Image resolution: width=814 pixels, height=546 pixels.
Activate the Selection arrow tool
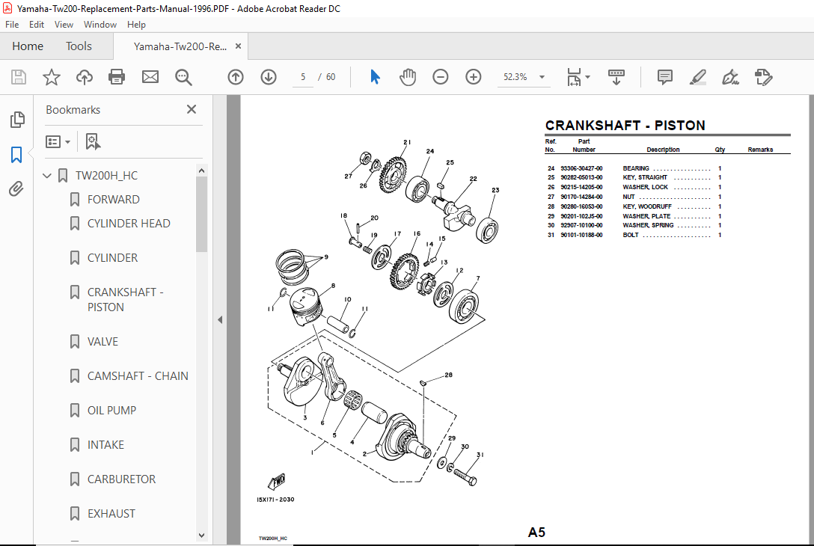coord(375,77)
